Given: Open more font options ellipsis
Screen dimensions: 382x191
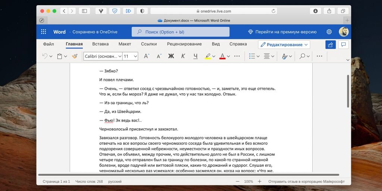Looking at the screenshot, I should (x=237, y=56).
